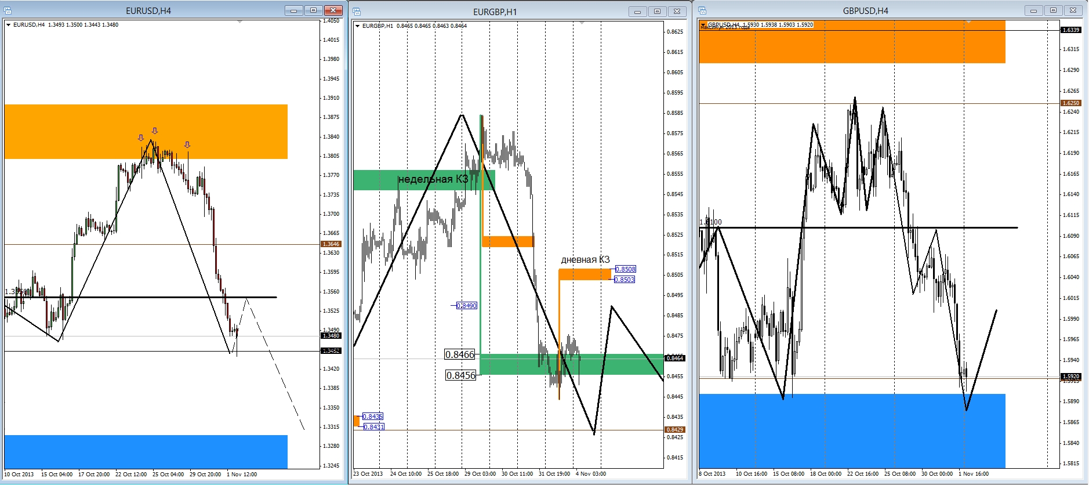
Task: Click the 0.8429 level marker on price scale
Action: tap(674, 430)
